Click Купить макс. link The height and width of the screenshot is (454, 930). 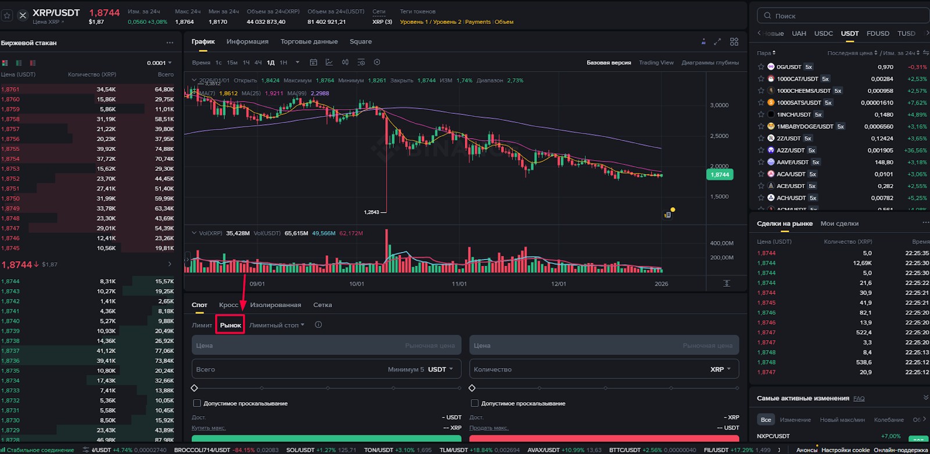[x=209, y=428]
